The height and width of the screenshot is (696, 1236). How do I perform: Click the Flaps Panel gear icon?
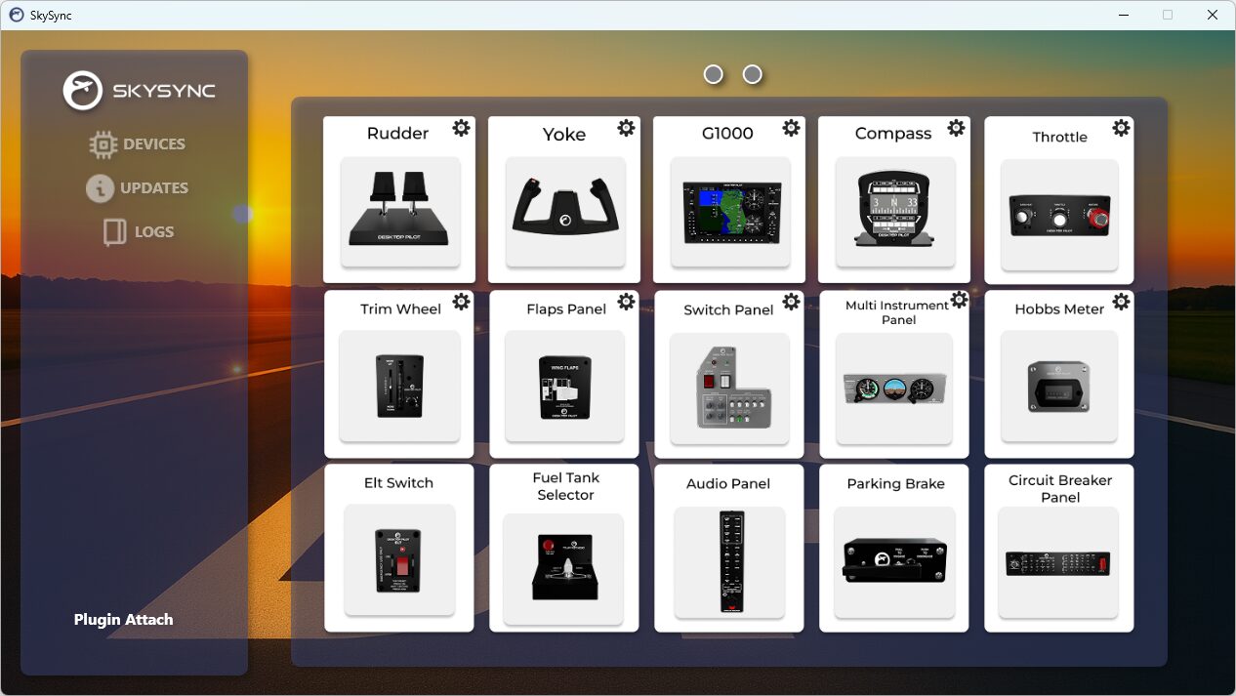pyautogui.click(x=625, y=303)
